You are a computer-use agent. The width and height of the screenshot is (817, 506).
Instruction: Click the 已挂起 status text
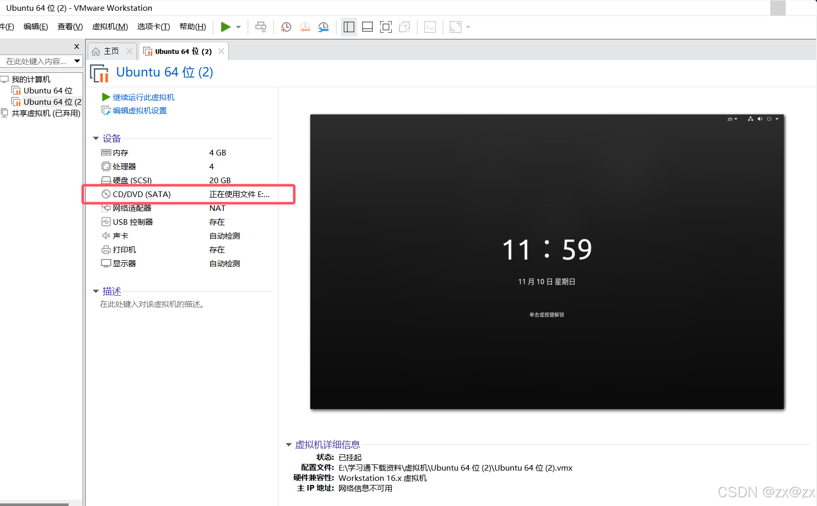tap(350, 458)
